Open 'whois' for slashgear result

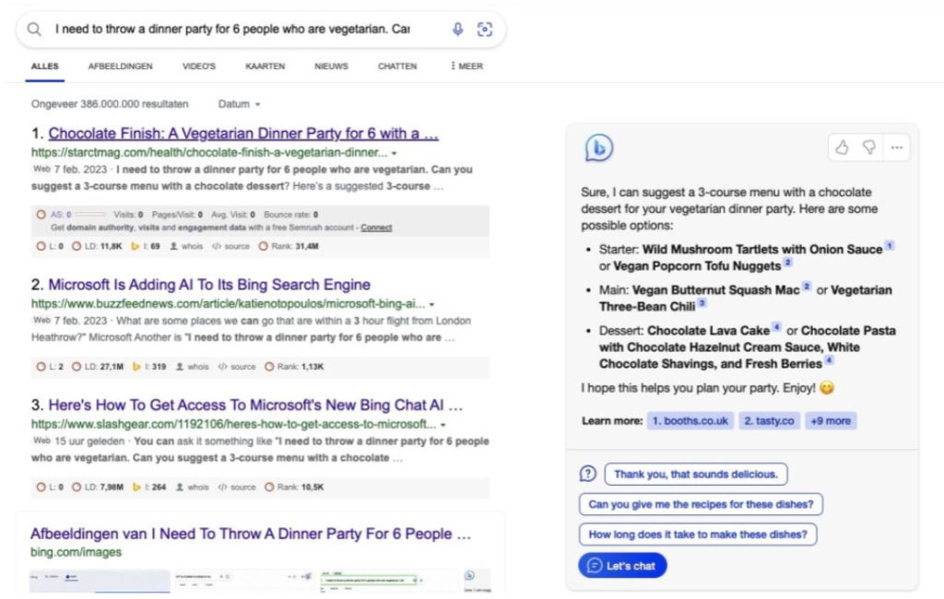(193, 487)
